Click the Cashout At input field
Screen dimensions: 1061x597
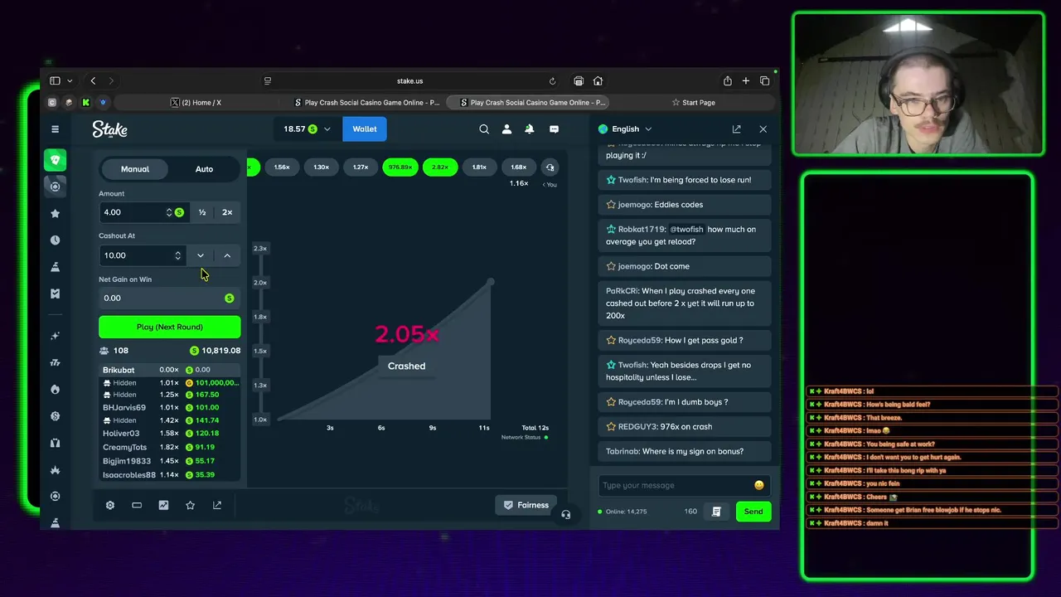(143, 255)
